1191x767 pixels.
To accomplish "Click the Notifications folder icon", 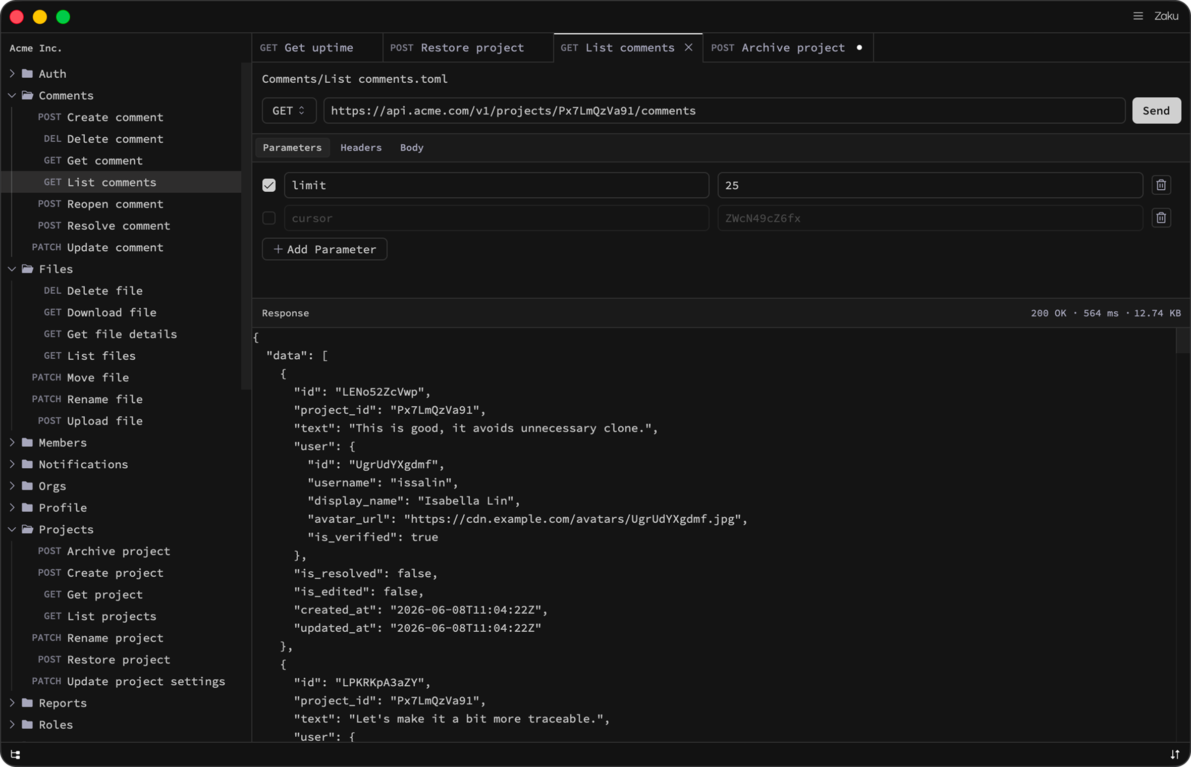I will pyautogui.click(x=28, y=464).
